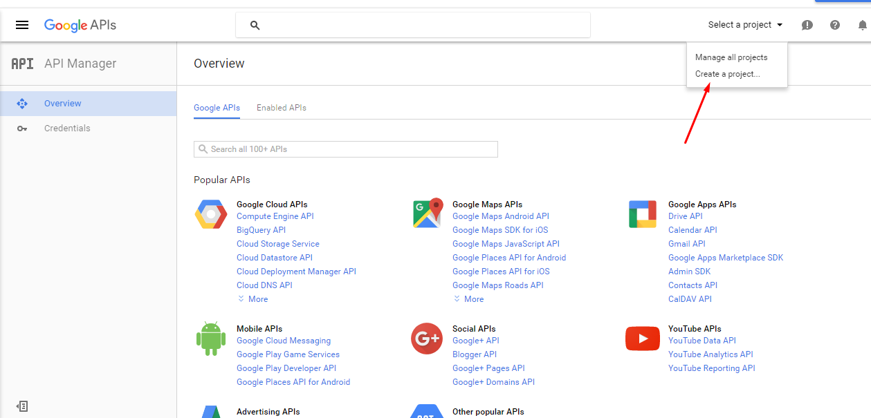
Task: Open Google Apps Marketplace SDK link
Action: coord(726,258)
